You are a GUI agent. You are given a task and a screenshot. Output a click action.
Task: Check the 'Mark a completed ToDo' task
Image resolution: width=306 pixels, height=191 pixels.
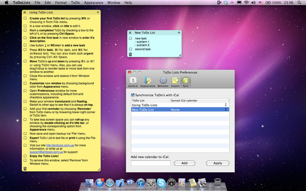click(x=25, y=30)
